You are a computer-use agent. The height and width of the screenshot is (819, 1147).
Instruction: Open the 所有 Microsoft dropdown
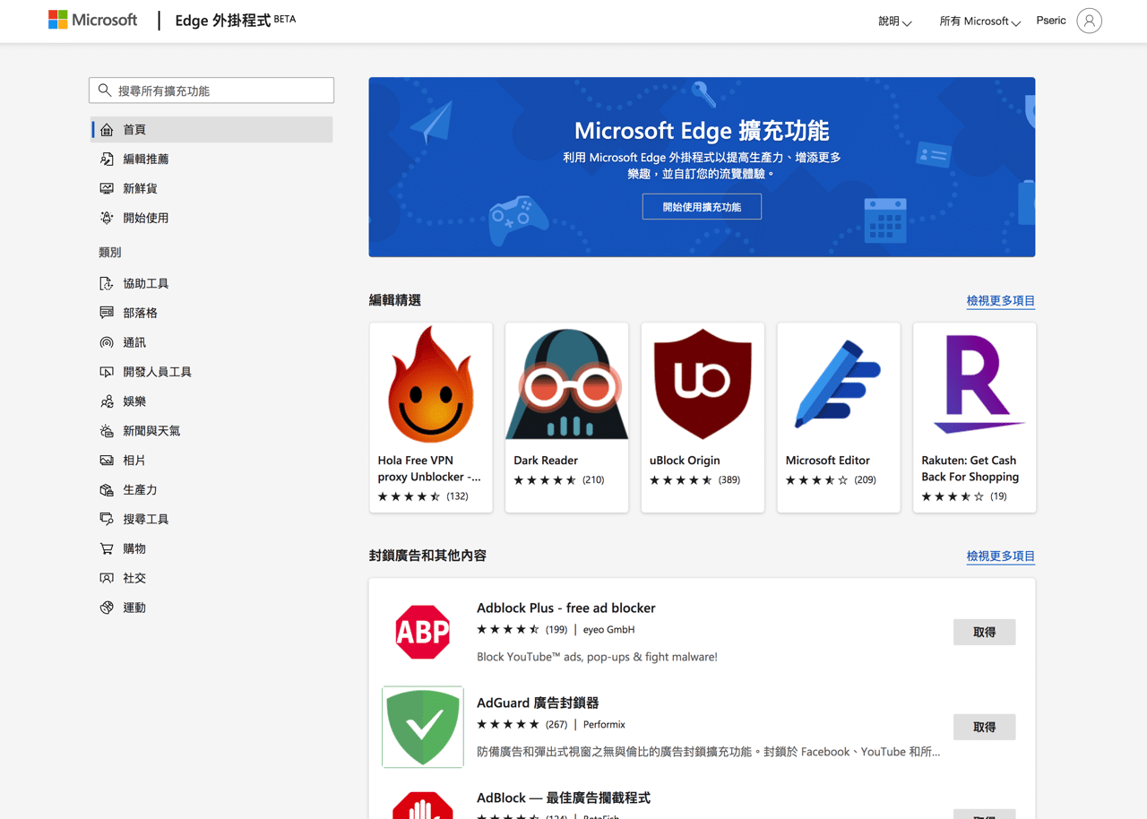coord(979,21)
